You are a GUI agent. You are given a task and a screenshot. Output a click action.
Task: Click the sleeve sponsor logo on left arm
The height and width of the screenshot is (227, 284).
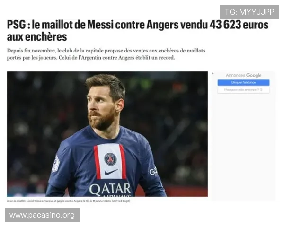pos(153,171)
